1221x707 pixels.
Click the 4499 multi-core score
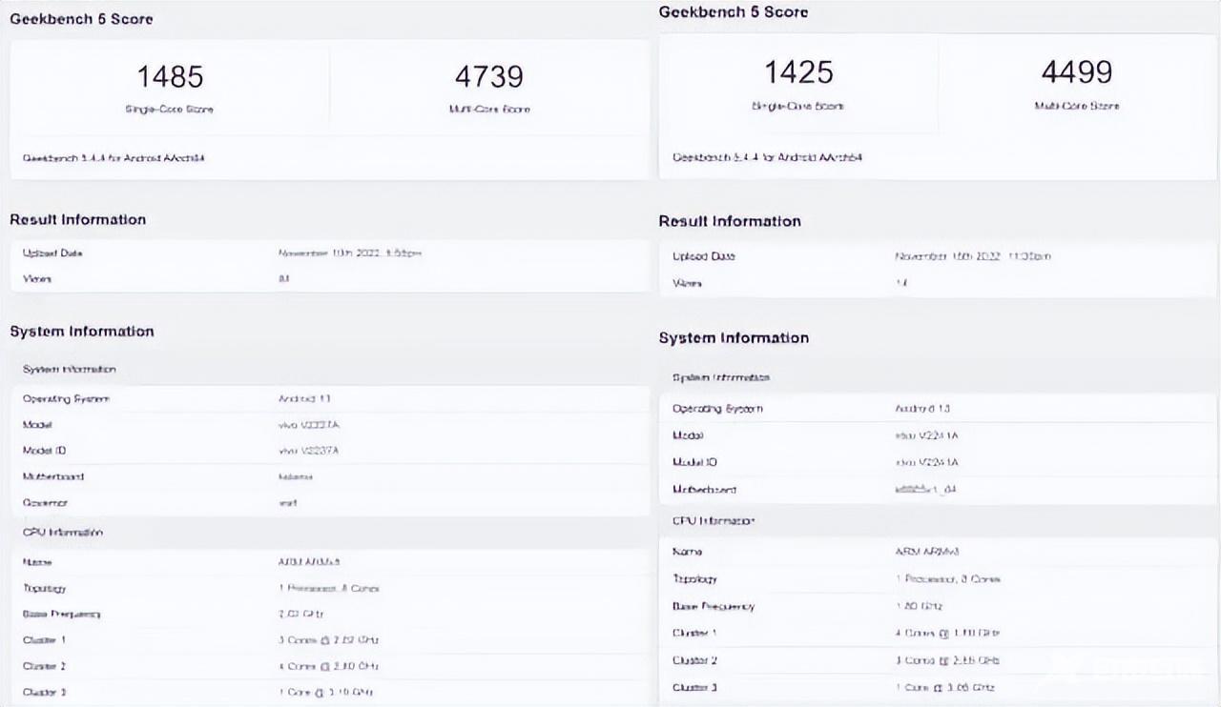pos(1077,72)
